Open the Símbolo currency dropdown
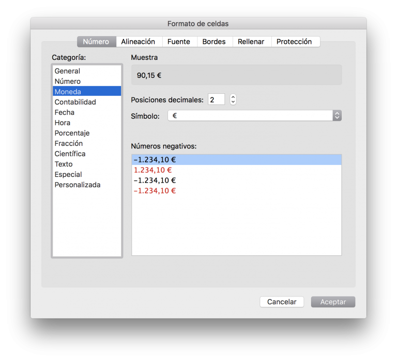The height and width of the screenshot is (362, 397). click(x=255, y=116)
